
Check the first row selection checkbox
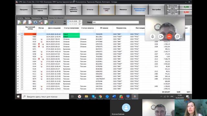[22, 34]
